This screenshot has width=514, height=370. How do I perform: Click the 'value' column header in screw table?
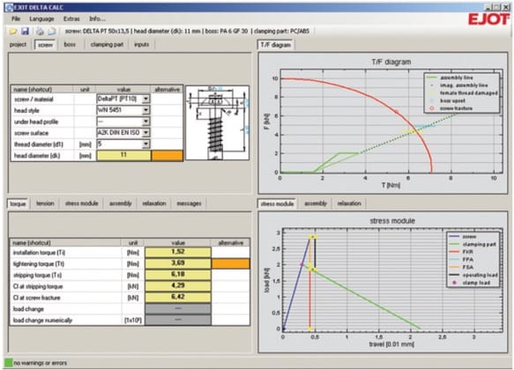pos(123,89)
